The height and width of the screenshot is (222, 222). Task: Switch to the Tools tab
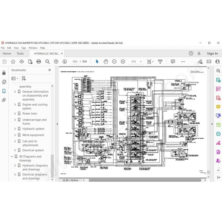click(x=20, y=54)
